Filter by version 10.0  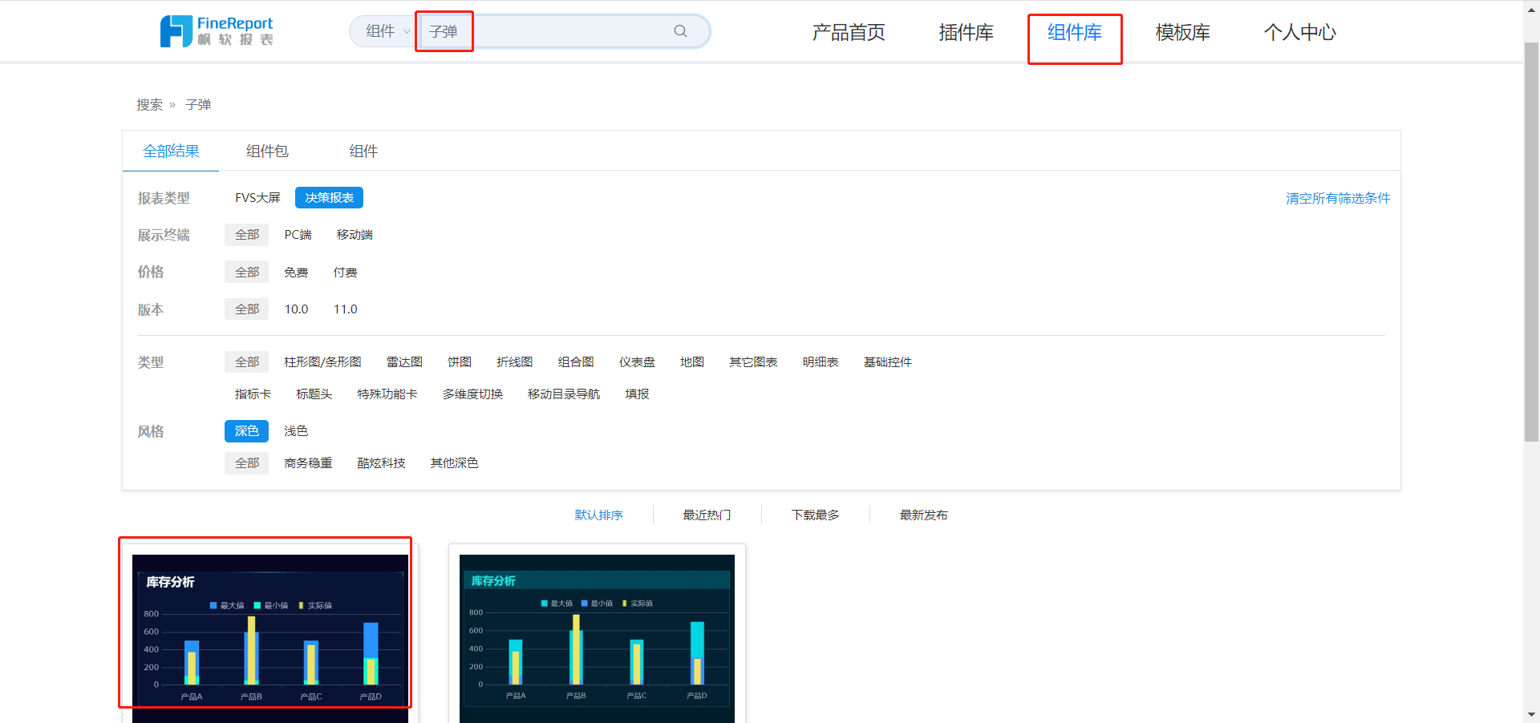297,309
